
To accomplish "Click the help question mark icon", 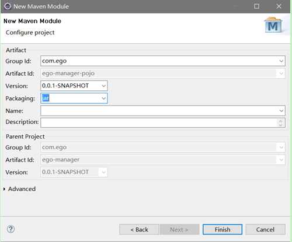I will pyautogui.click(x=11, y=229).
